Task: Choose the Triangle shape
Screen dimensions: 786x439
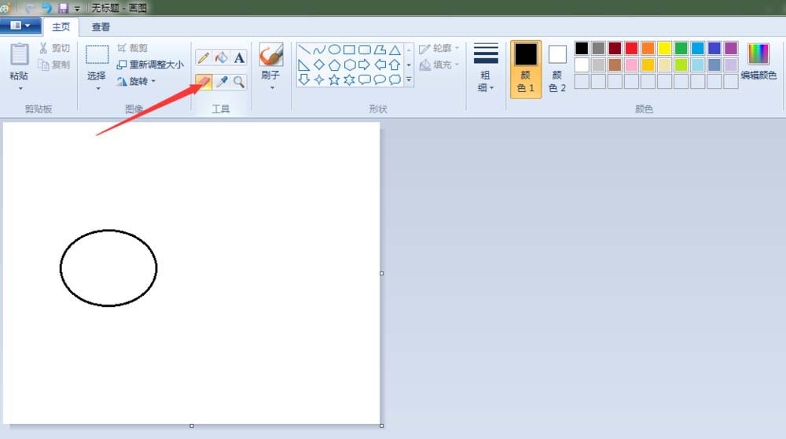Action: (395, 50)
